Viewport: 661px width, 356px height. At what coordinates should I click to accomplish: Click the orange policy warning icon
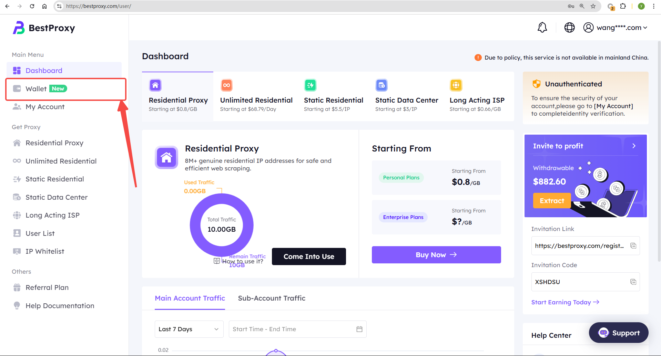coord(478,57)
